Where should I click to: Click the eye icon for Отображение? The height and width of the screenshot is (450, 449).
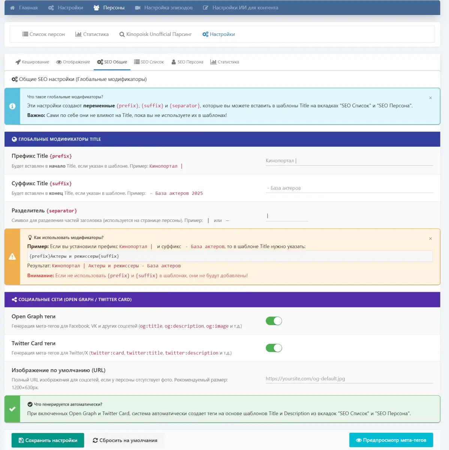pos(59,62)
